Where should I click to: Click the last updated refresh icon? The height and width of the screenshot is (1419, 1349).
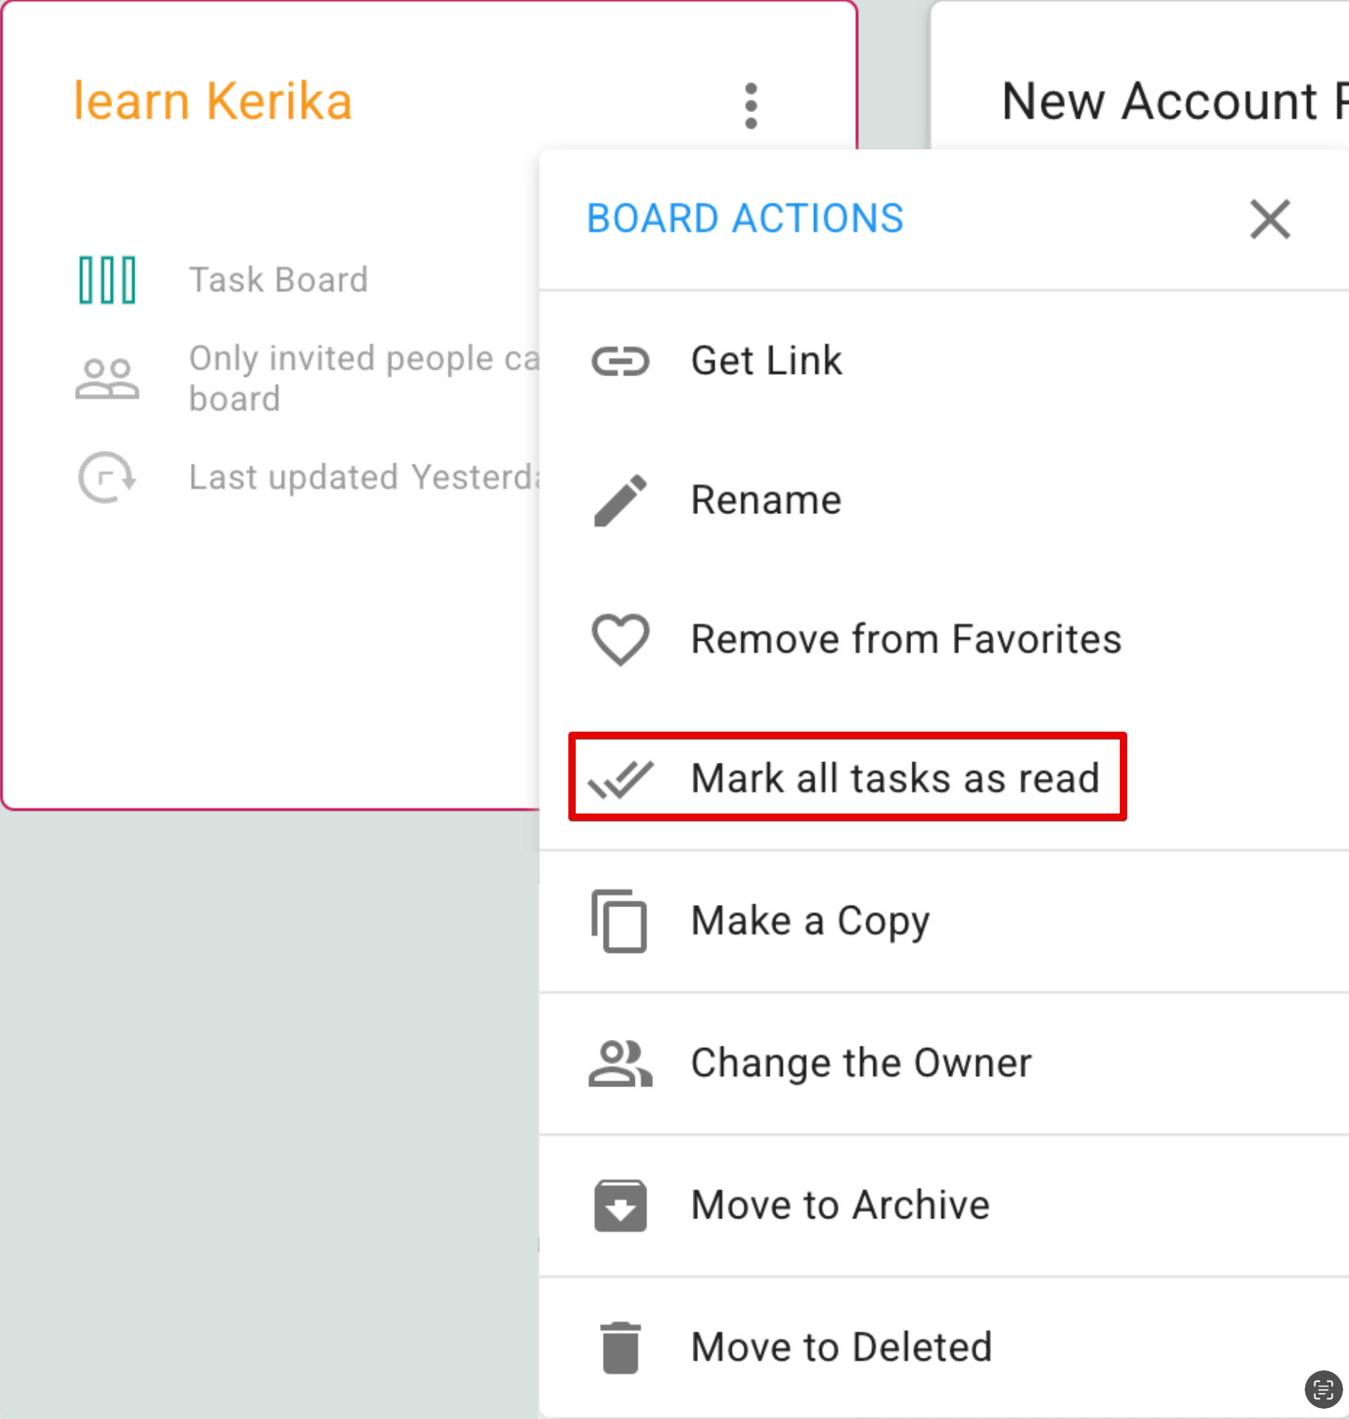pyautogui.click(x=107, y=476)
